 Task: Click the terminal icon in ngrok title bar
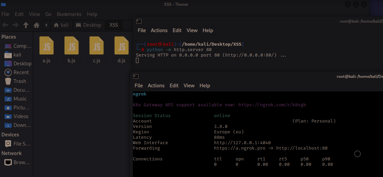tap(136, 76)
